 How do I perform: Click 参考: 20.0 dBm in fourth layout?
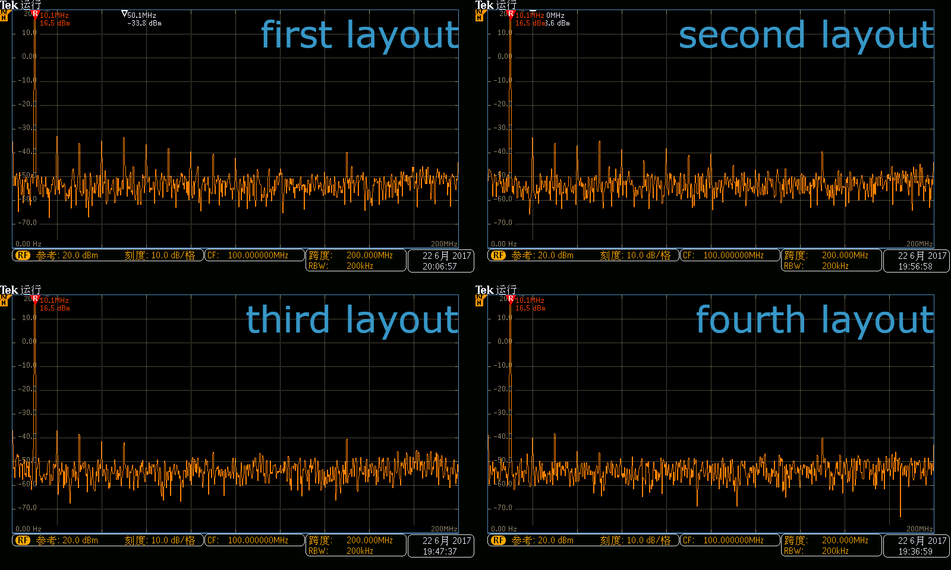pyautogui.click(x=542, y=540)
